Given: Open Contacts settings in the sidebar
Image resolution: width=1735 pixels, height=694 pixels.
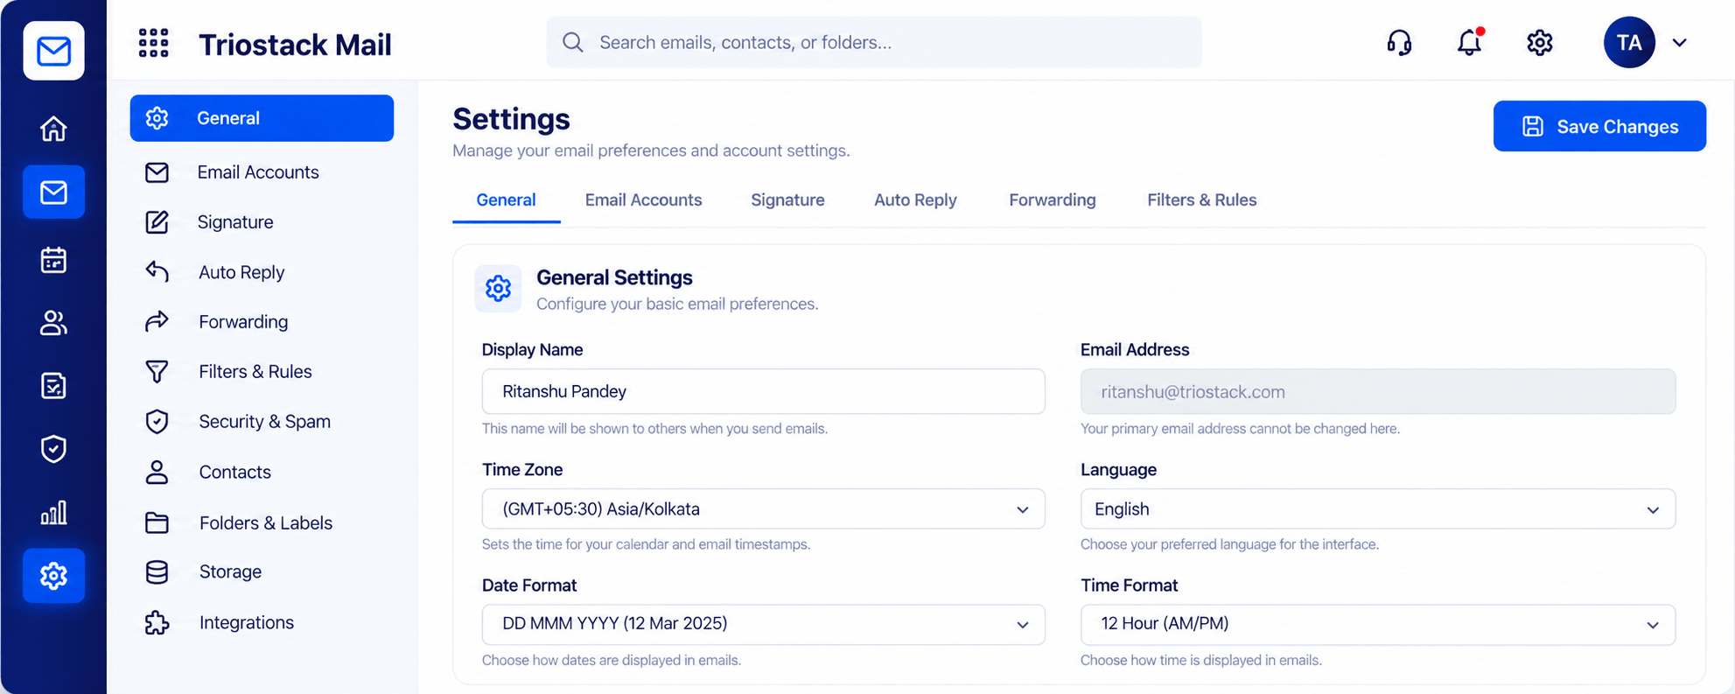Looking at the screenshot, I should click(x=262, y=473).
